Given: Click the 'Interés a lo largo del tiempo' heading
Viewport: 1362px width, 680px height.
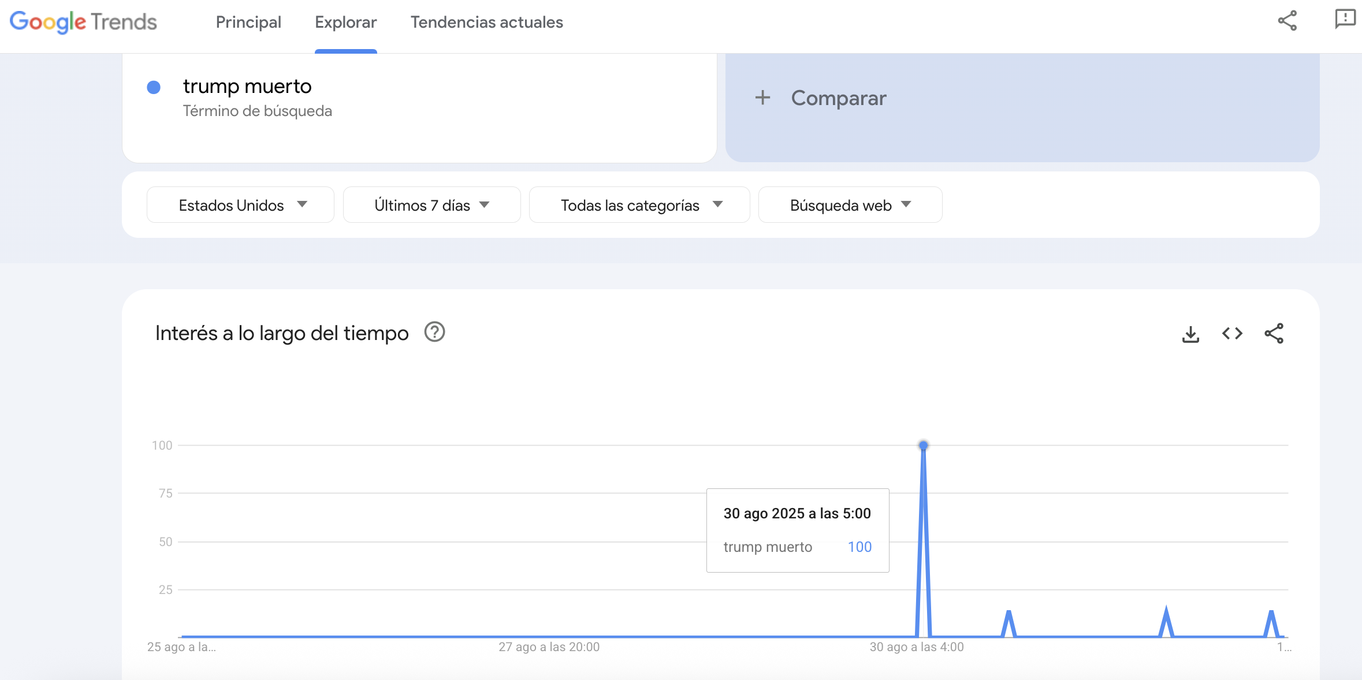Looking at the screenshot, I should [x=282, y=334].
